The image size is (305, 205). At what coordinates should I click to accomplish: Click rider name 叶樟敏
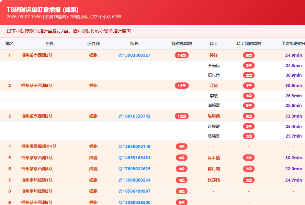coord(214,127)
